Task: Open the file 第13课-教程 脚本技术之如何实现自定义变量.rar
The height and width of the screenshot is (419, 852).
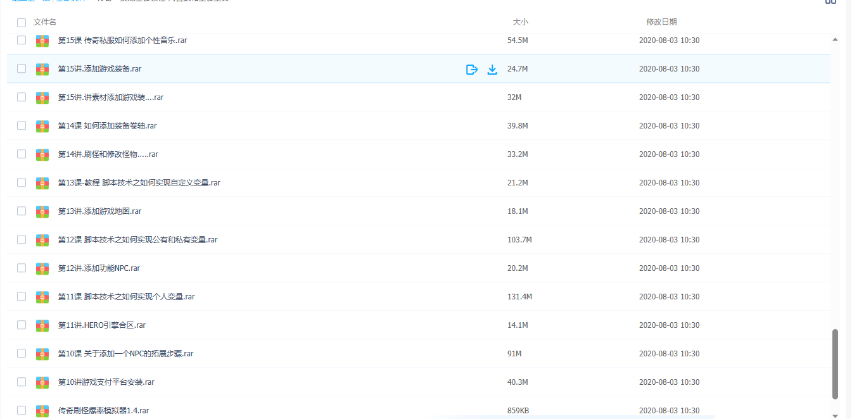Action: point(139,183)
